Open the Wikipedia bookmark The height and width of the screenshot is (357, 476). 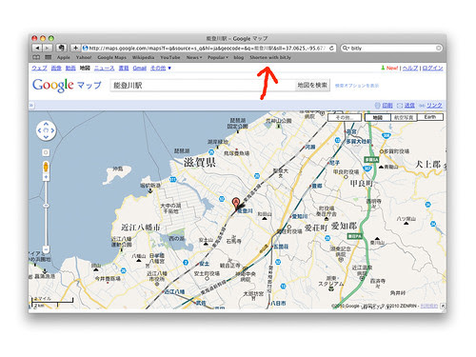coord(143,57)
